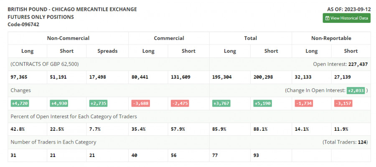This screenshot has width=376, height=167.
Task: Click the red -1,734 change badge
Action: click(304, 103)
